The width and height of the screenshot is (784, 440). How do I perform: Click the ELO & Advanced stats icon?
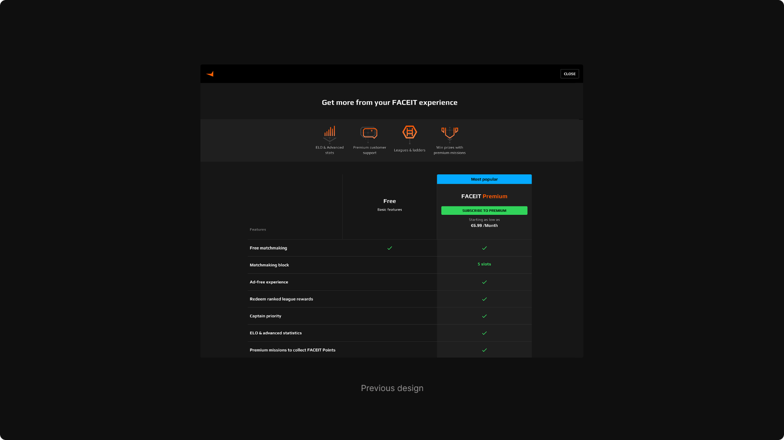tap(330, 132)
